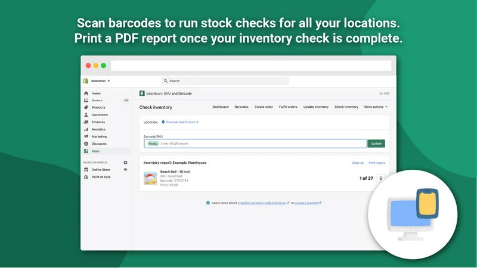Switch to the Barcodes tab
The width and height of the screenshot is (477, 268).
point(241,107)
